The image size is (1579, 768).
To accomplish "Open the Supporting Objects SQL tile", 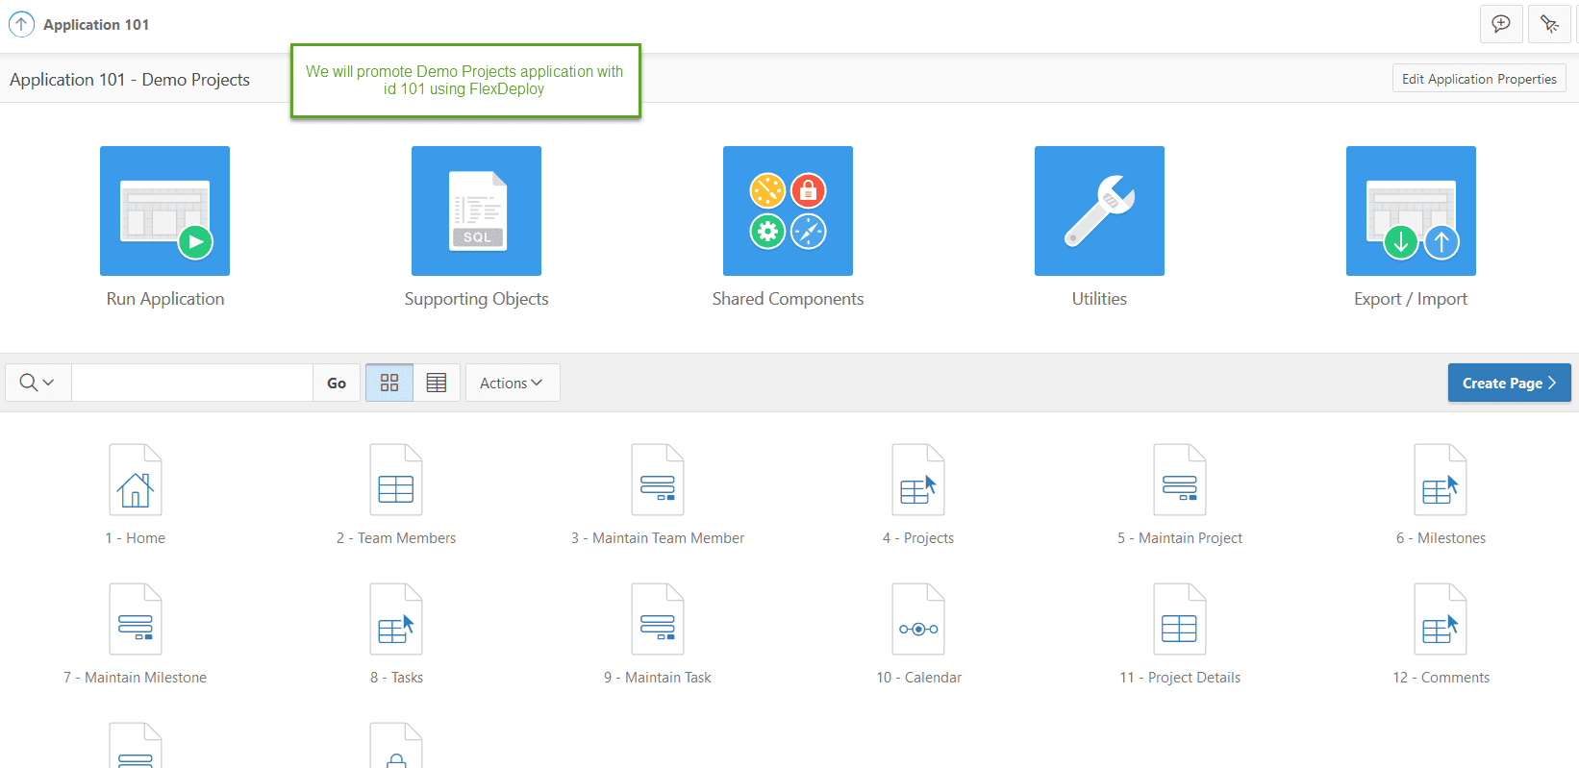I will pos(476,211).
